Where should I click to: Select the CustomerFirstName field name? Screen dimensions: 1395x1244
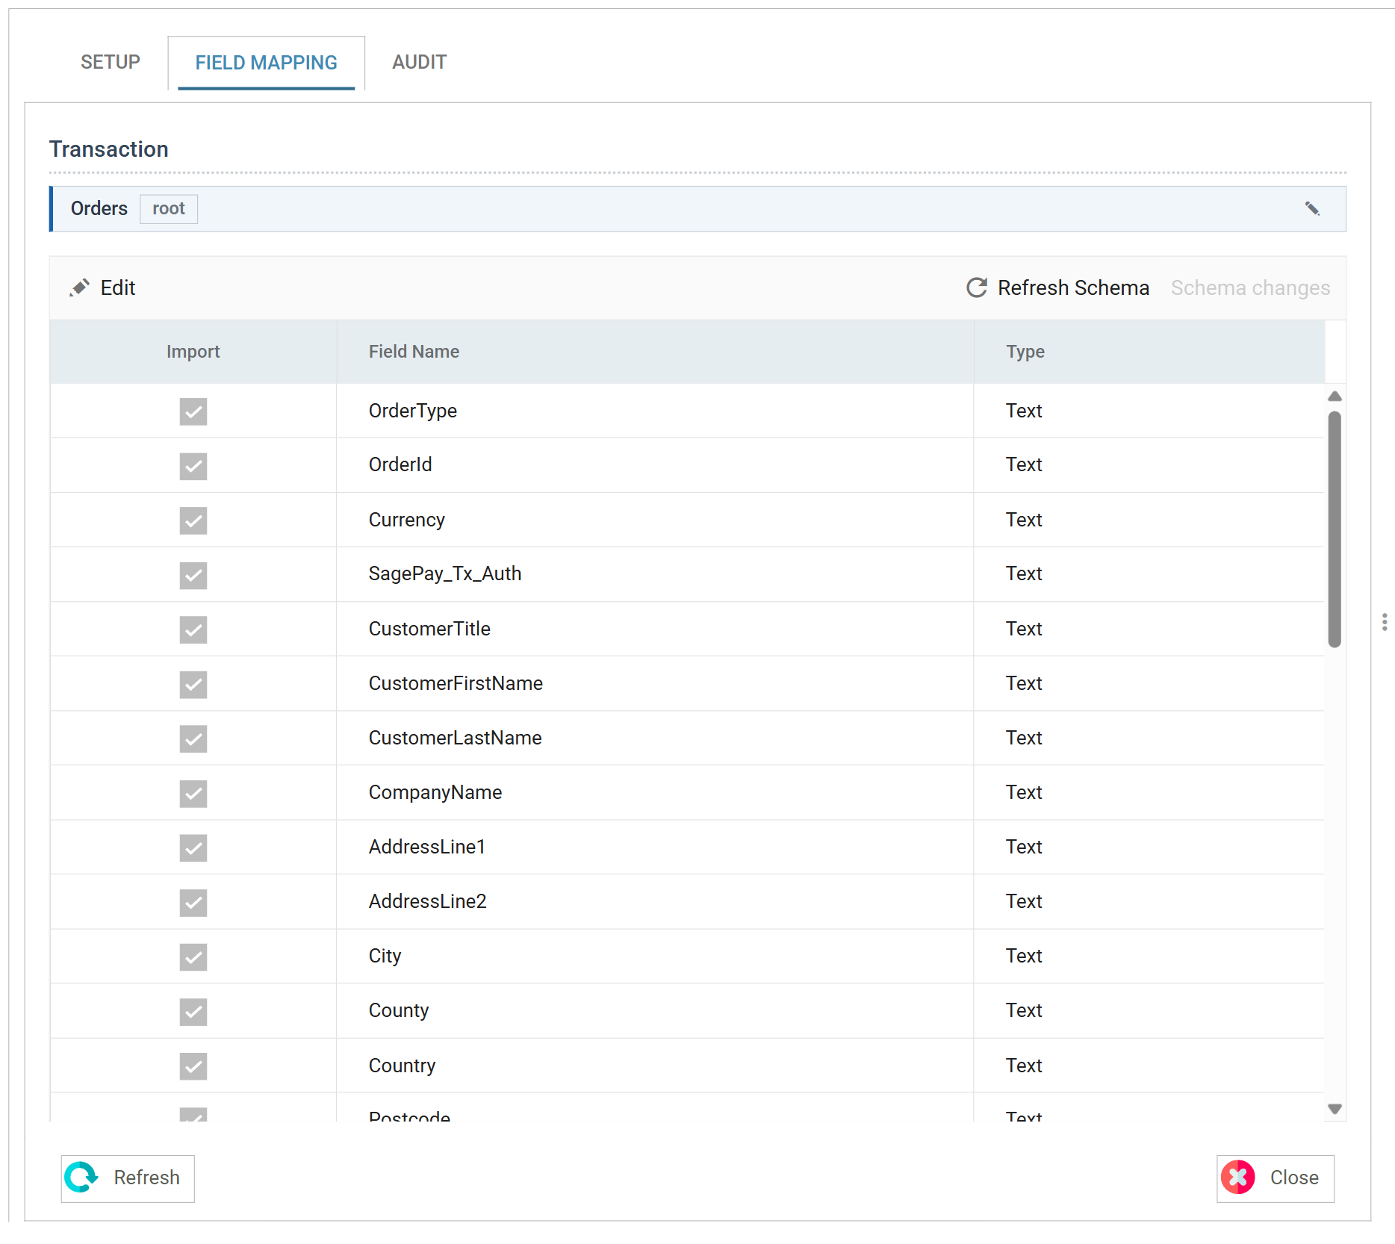point(456,683)
